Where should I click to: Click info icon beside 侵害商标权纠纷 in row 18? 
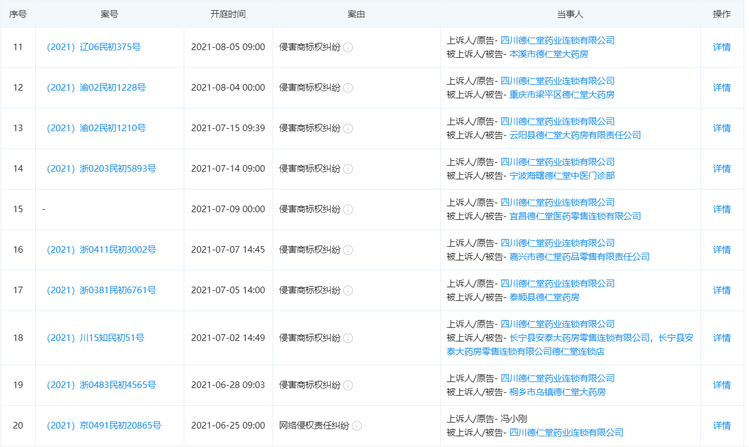348,338
